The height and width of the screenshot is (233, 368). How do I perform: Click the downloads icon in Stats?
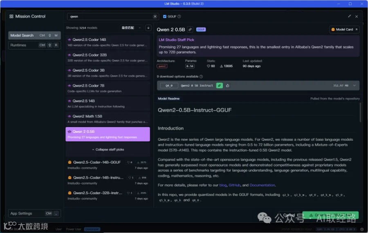click(221, 66)
